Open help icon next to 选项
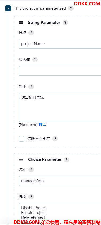The width and height of the screenshot is (101, 225). click(31, 197)
